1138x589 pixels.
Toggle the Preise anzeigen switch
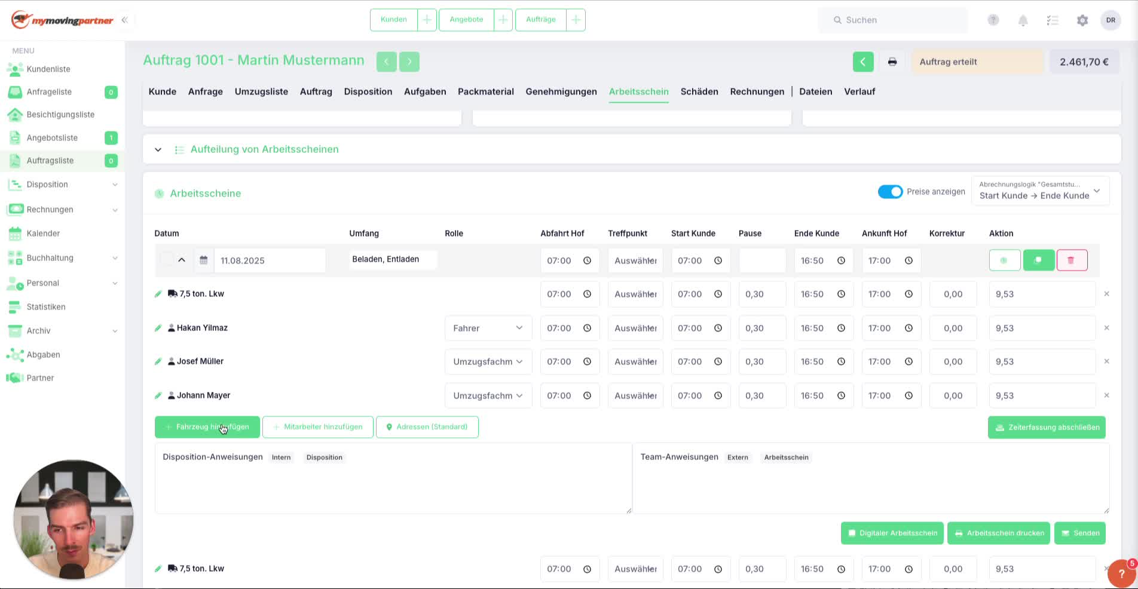click(x=890, y=192)
